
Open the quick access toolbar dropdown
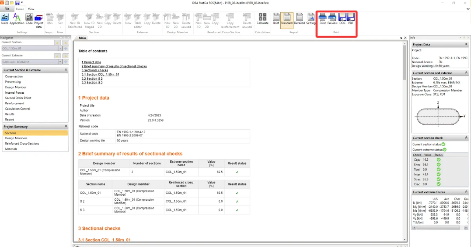(22, 2)
